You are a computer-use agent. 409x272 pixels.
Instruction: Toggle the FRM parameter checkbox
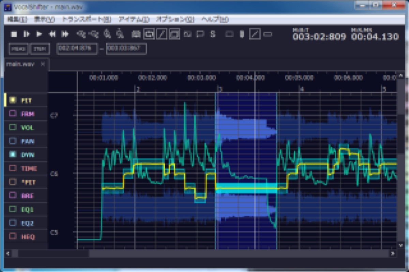pyautogui.click(x=13, y=114)
